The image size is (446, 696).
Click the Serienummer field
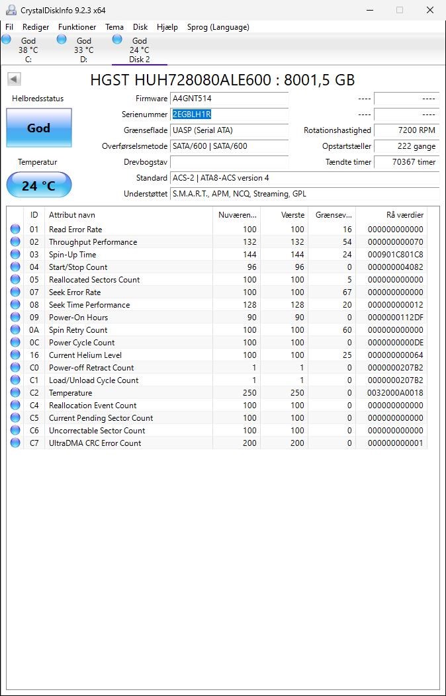[x=229, y=114]
